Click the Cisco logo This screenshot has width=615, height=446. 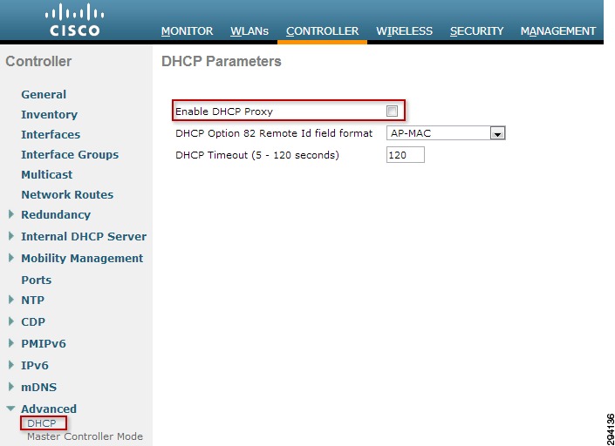click(x=74, y=19)
